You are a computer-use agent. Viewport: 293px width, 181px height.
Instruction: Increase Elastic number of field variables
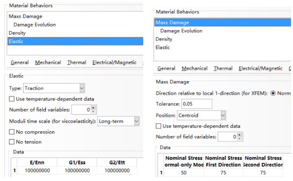pyautogui.click(x=93, y=108)
